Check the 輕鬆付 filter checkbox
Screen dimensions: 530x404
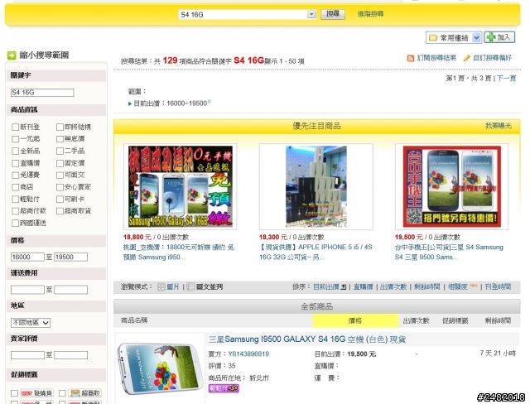(x=15, y=199)
